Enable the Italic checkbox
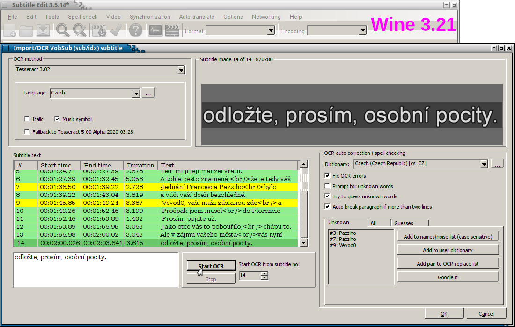This screenshot has width=515, height=327. [27, 119]
